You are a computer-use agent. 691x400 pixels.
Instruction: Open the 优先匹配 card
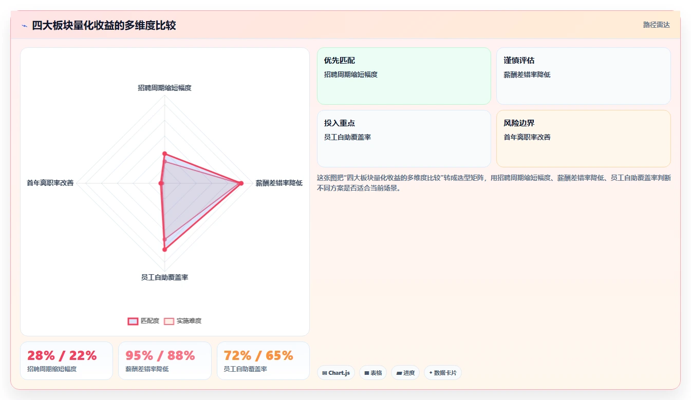[x=404, y=76]
